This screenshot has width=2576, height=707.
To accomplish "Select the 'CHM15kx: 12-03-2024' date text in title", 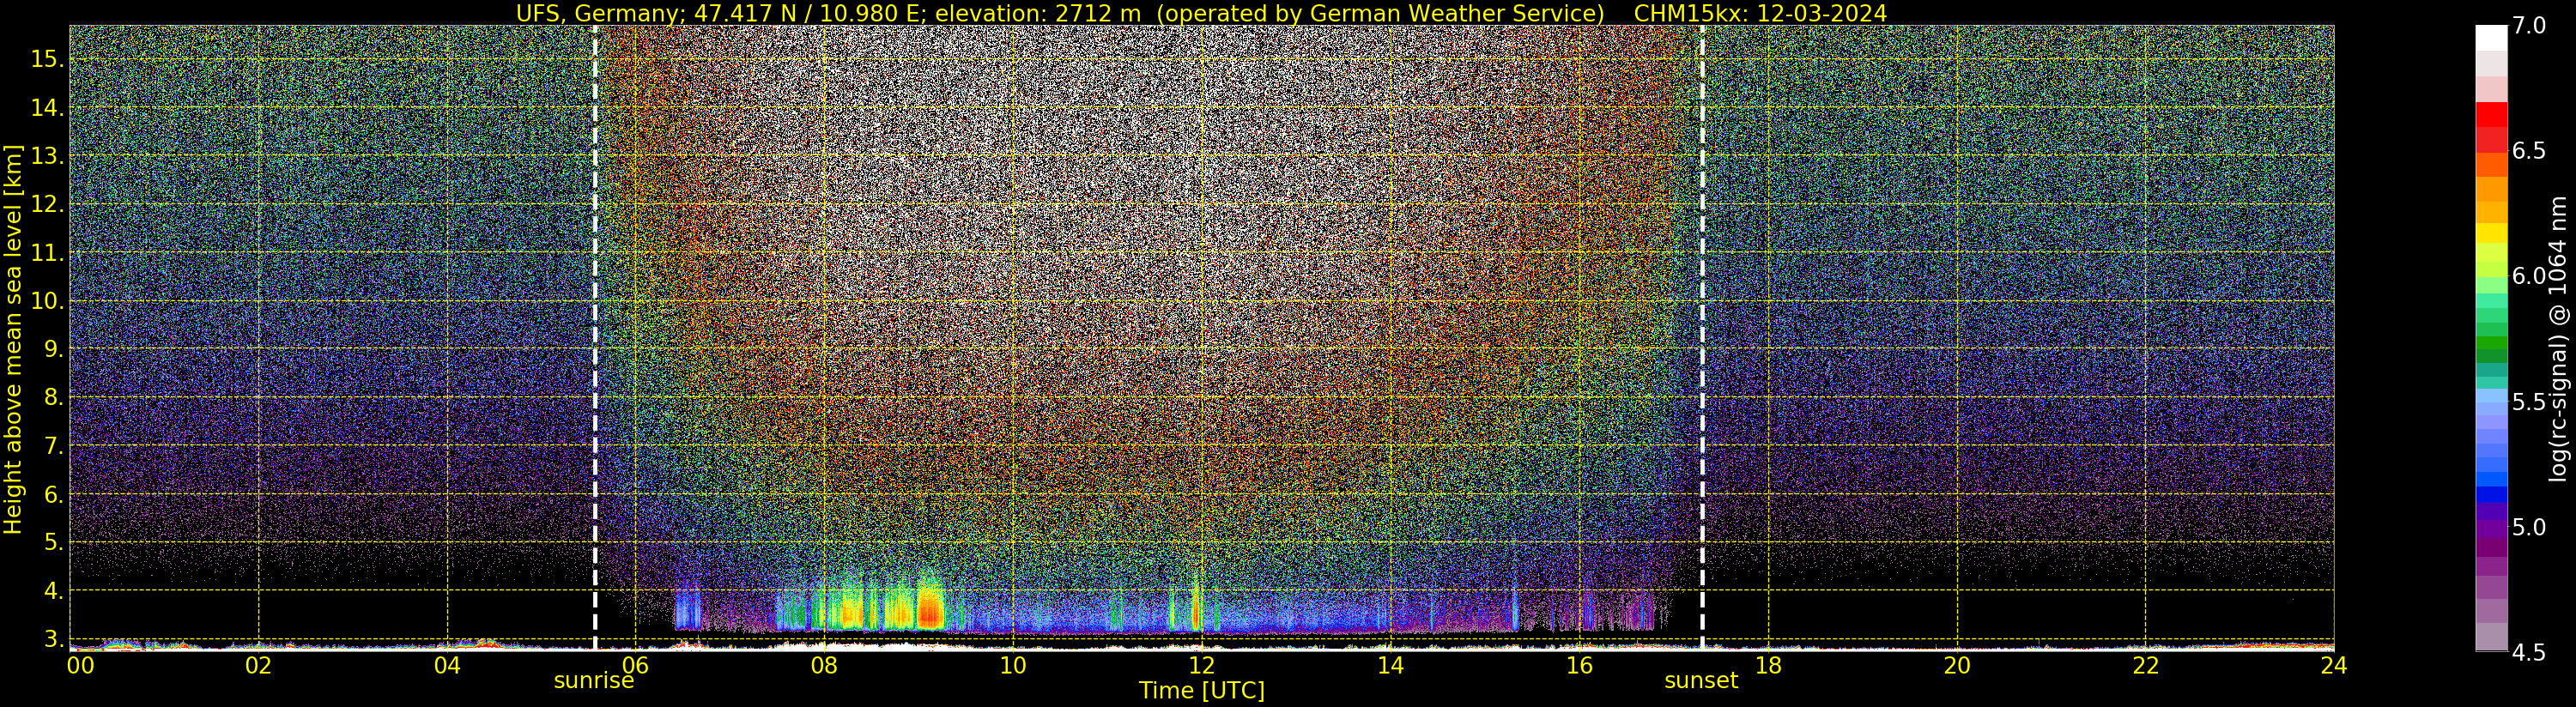I will coord(1760,13).
